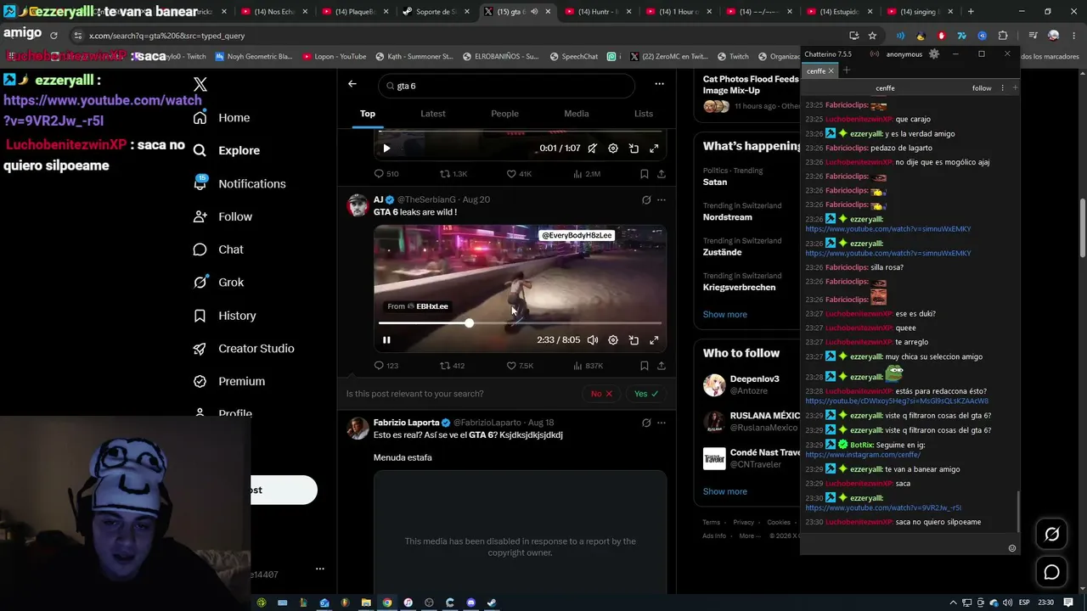Open the Twitch bookmark in bookmarks bar
This screenshot has height=611, width=1087.
pos(735,57)
